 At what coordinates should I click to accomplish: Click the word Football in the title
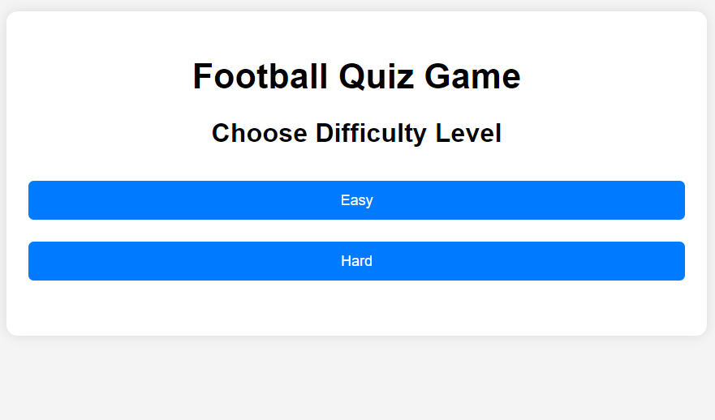coord(260,76)
